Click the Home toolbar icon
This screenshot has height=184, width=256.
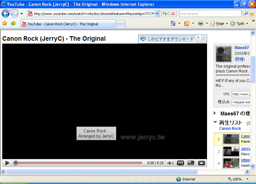[x=173, y=23]
